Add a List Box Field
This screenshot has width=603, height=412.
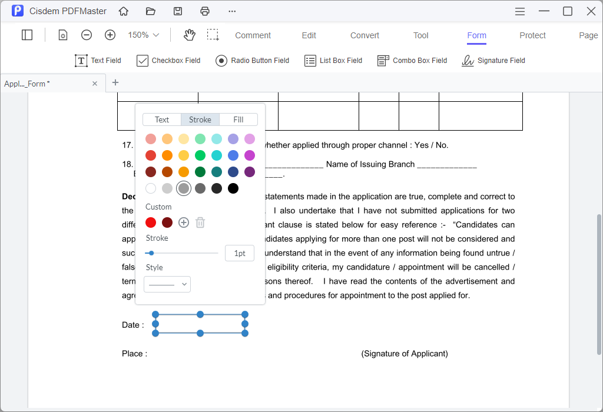[x=333, y=61]
